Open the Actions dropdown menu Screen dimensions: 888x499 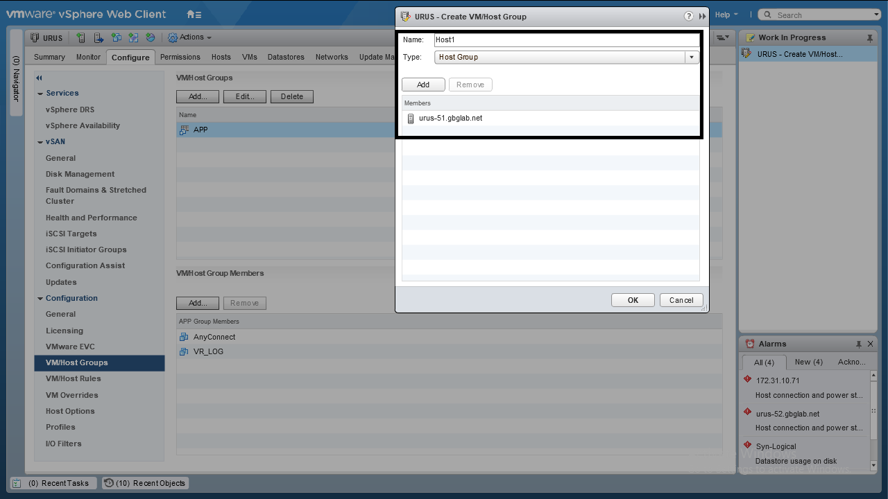pyautogui.click(x=190, y=37)
